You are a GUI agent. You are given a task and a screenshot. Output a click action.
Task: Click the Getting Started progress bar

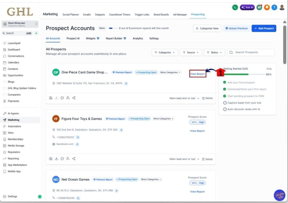click(244, 74)
